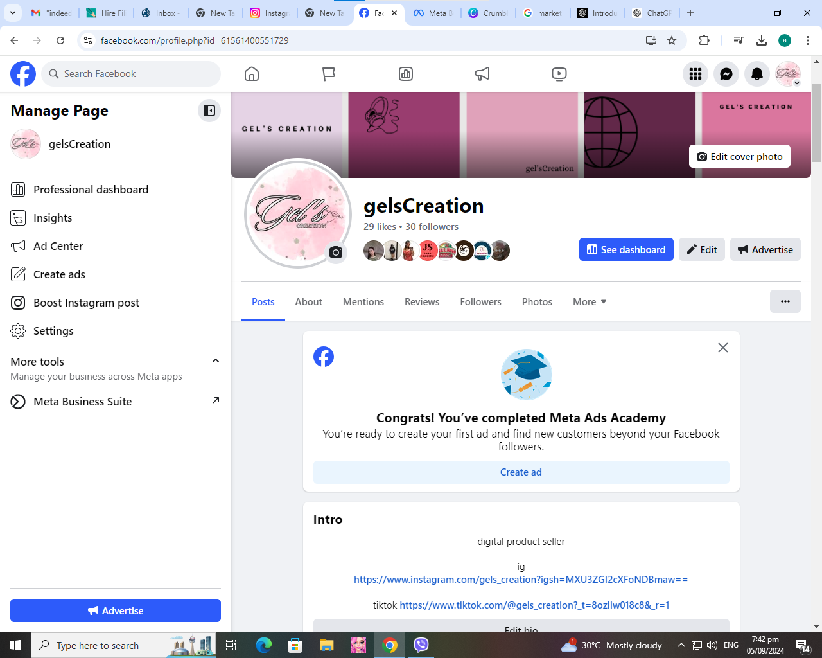Open Messenger chats icon
The height and width of the screenshot is (658, 822).
point(726,74)
